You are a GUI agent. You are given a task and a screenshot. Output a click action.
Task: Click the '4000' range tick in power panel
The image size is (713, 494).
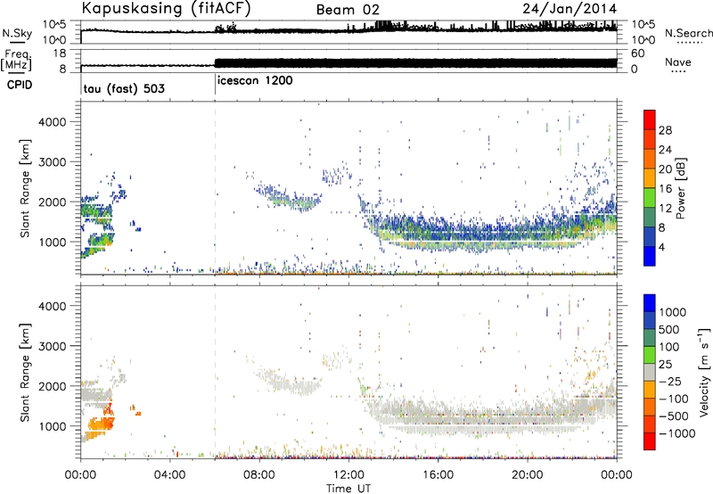pyautogui.click(x=53, y=122)
